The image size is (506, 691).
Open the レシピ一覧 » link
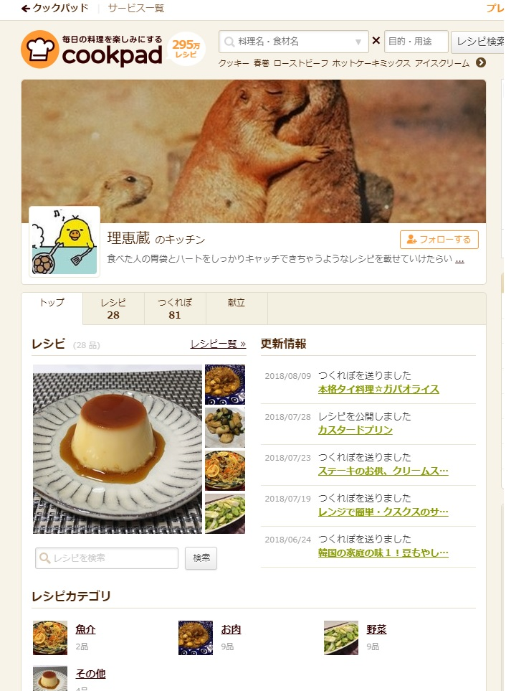coord(219,344)
